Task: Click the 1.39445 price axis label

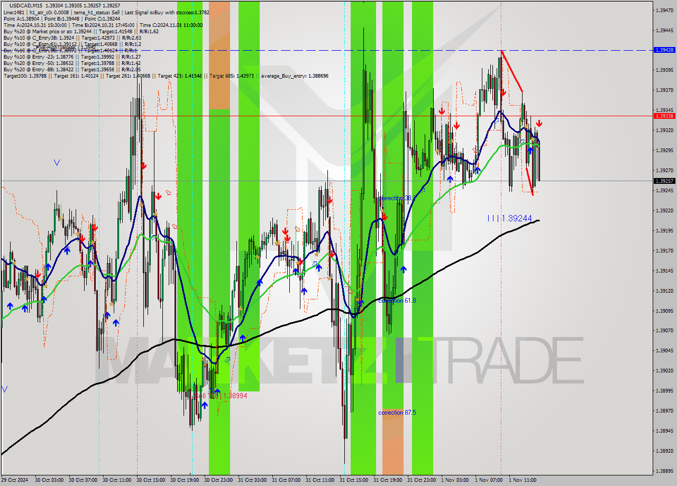Action: [664, 30]
